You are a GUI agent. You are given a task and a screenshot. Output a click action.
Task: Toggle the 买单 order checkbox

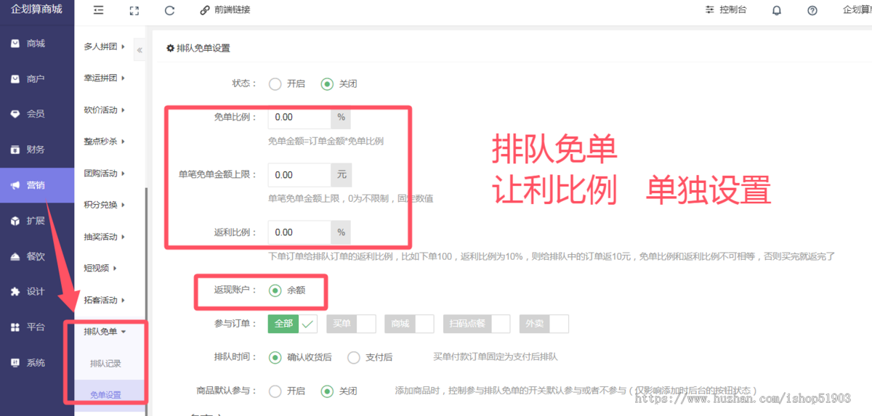click(351, 324)
